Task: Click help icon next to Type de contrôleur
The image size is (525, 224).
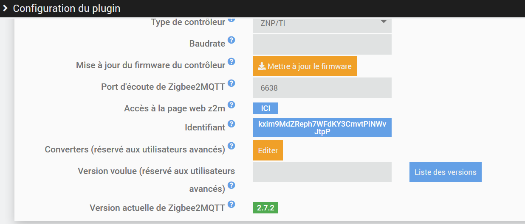Action: click(231, 19)
